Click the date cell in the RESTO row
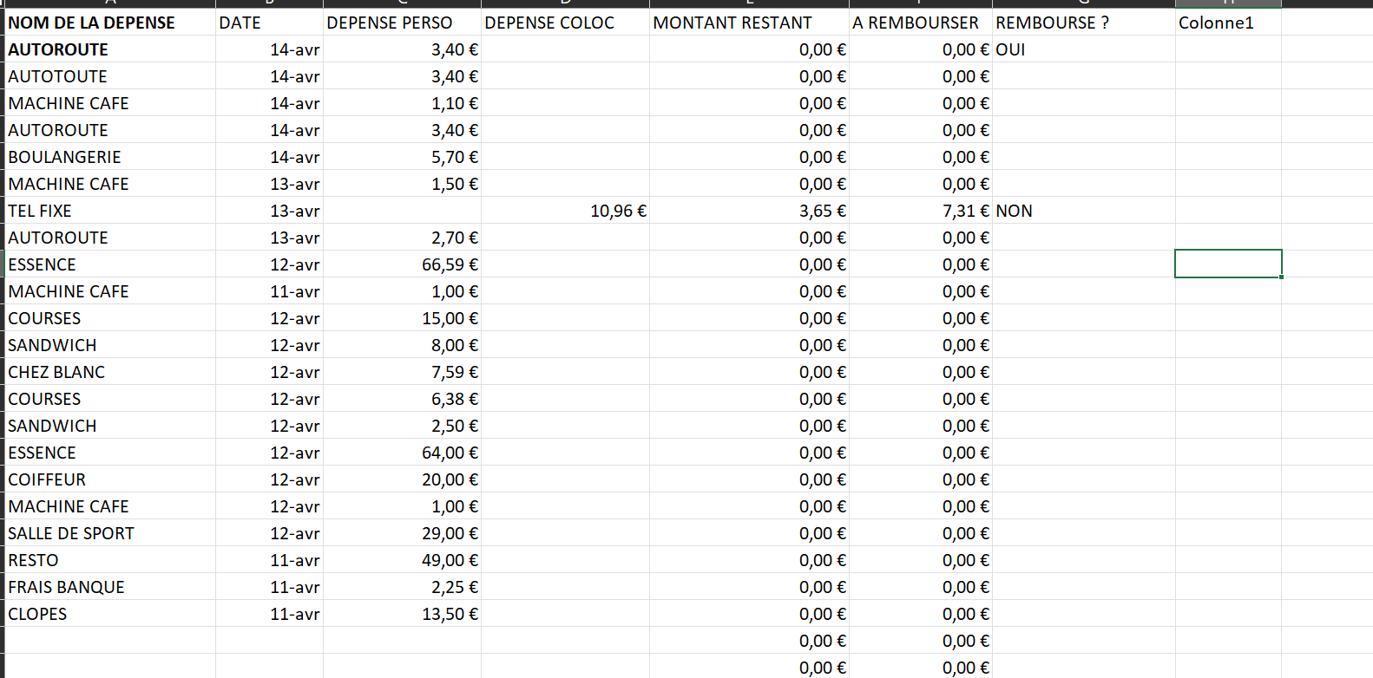This screenshot has height=678, width=1373. pos(269,560)
